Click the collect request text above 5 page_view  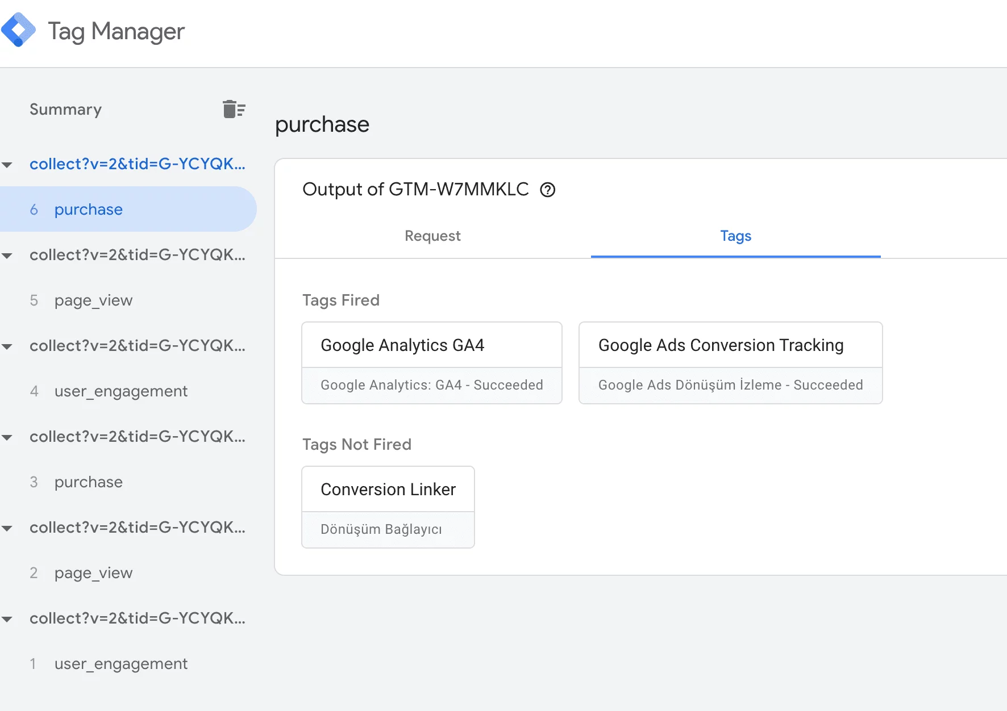(138, 255)
